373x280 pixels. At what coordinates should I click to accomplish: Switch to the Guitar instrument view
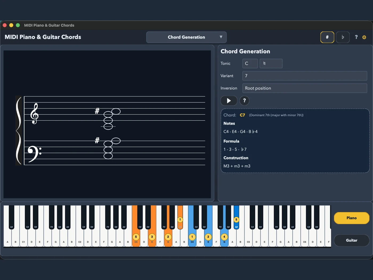click(x=351, y=240)
